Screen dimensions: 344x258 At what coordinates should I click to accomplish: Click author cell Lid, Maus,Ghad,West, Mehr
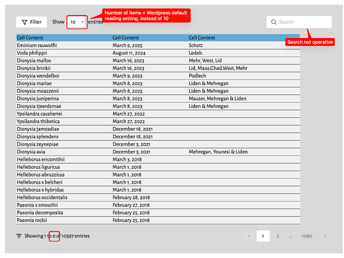point(218,68)
